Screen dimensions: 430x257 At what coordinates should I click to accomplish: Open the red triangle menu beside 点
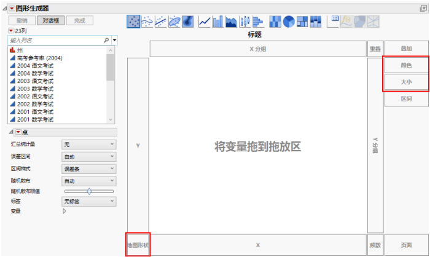[18, 132]
